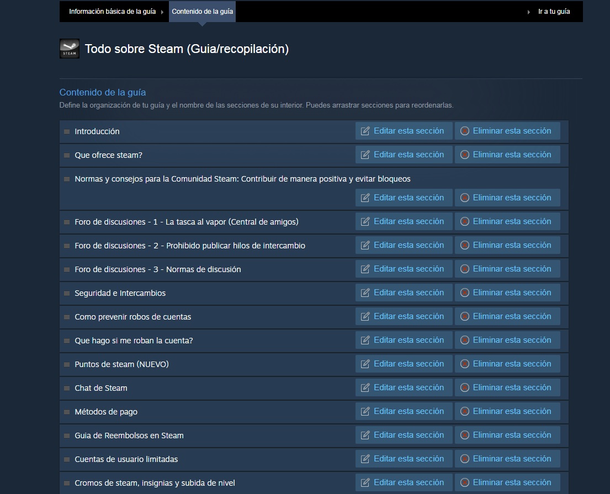Click drag handle icon of Introducción row
The image size is (610, 494).
pyautogui.click(x=67, y=131)
